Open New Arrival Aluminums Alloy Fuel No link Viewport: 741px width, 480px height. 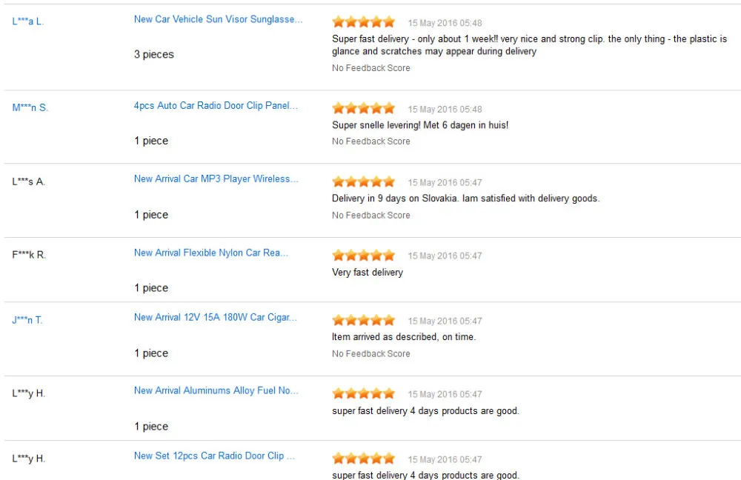click(216, 390)
